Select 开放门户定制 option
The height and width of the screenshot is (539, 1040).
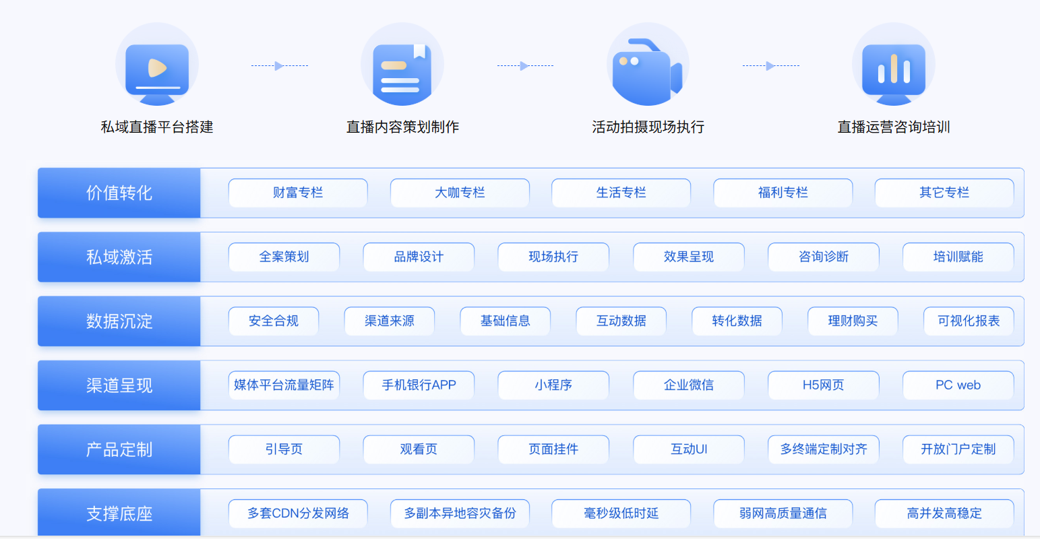click(x=958, y=449)
